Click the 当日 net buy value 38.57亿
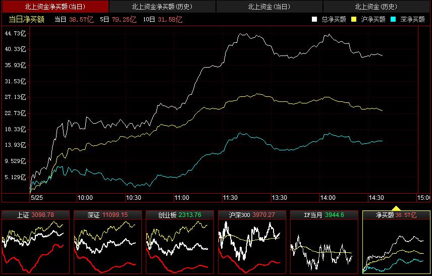Screen dimensions: 432x276 coord(81,19)
